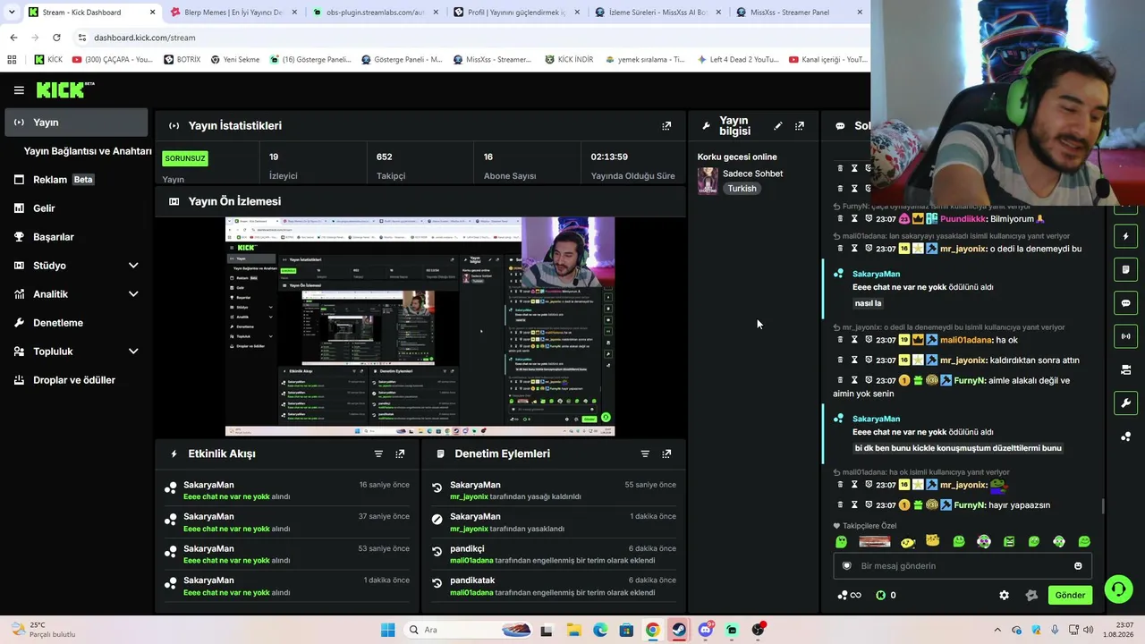Open the browser tab search dropdown
The image size is (1145, 644).
click(x=12, y=13)
